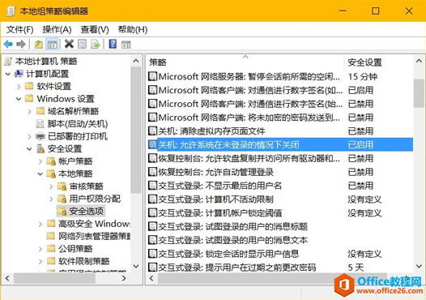
Task: Toggle the action pane toolbar icon
Action: [x=126, y=45]
